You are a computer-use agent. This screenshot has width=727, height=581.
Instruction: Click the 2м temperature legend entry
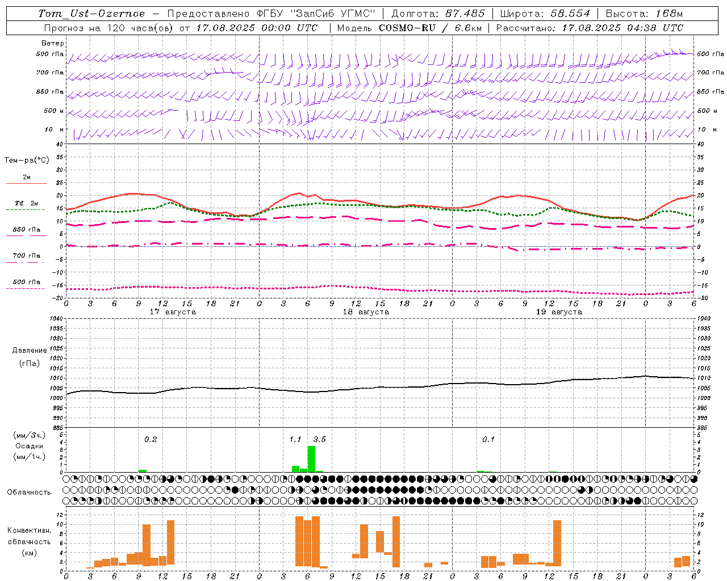pos(27,177)
